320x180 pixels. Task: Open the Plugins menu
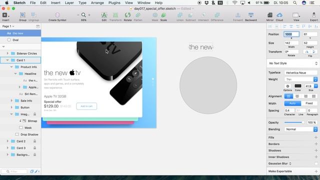point(114,3)
